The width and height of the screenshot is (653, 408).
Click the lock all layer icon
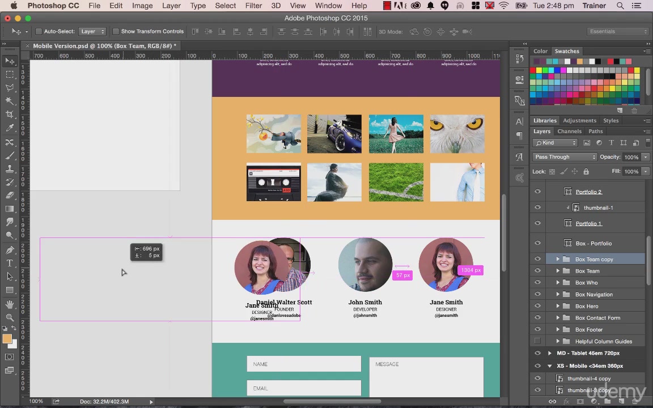pyautogui.click(x=586, y=171)
